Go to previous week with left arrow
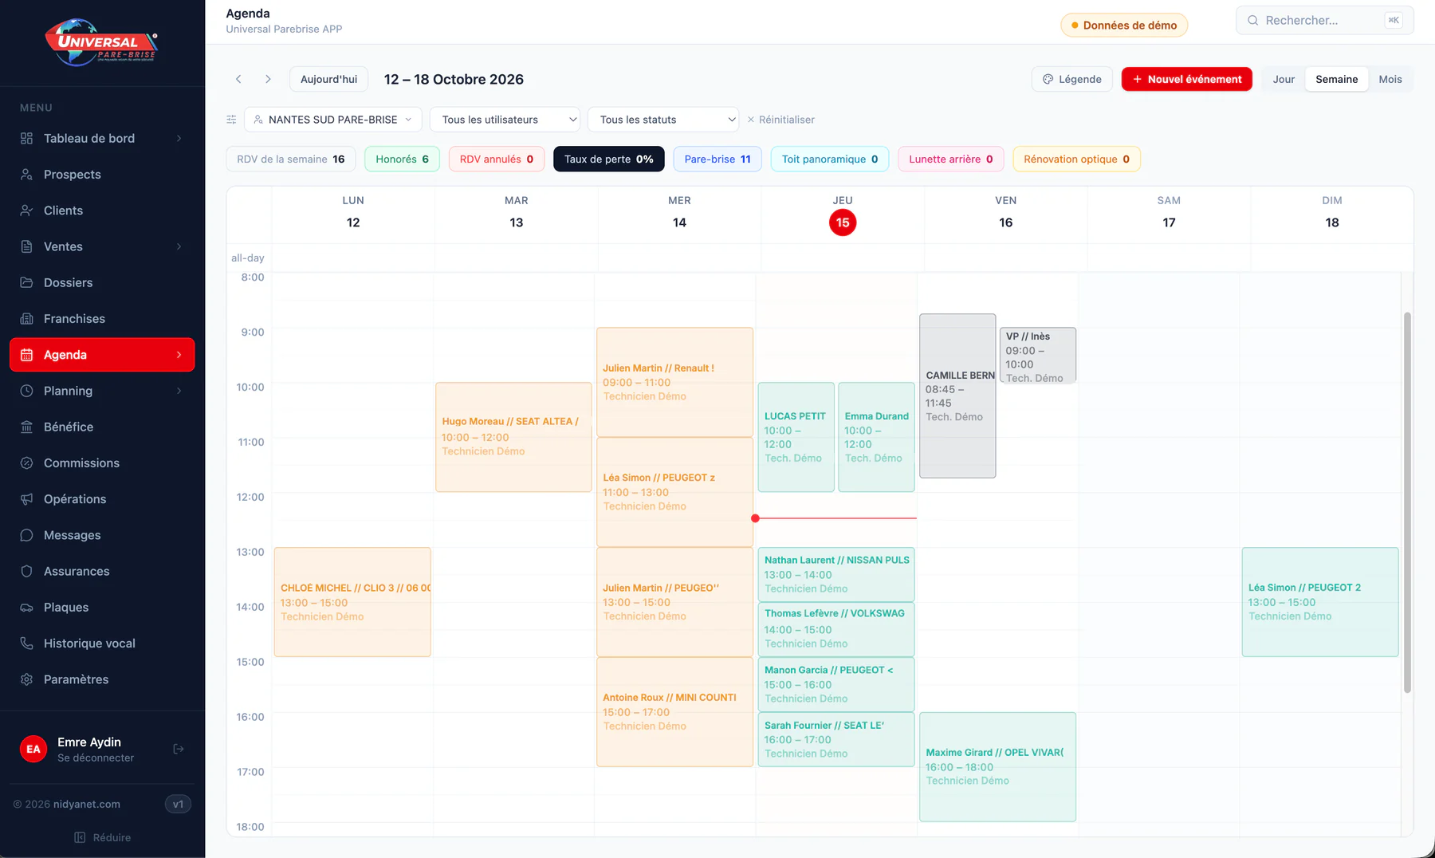 pyautogui.click(x=238, y=79)
